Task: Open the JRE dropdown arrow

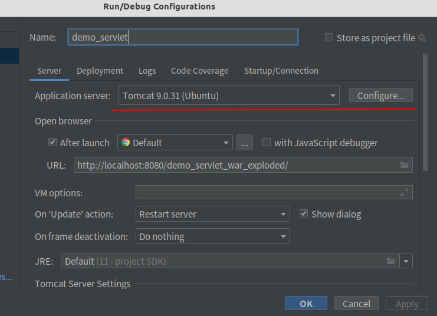Action: (406, 261)
